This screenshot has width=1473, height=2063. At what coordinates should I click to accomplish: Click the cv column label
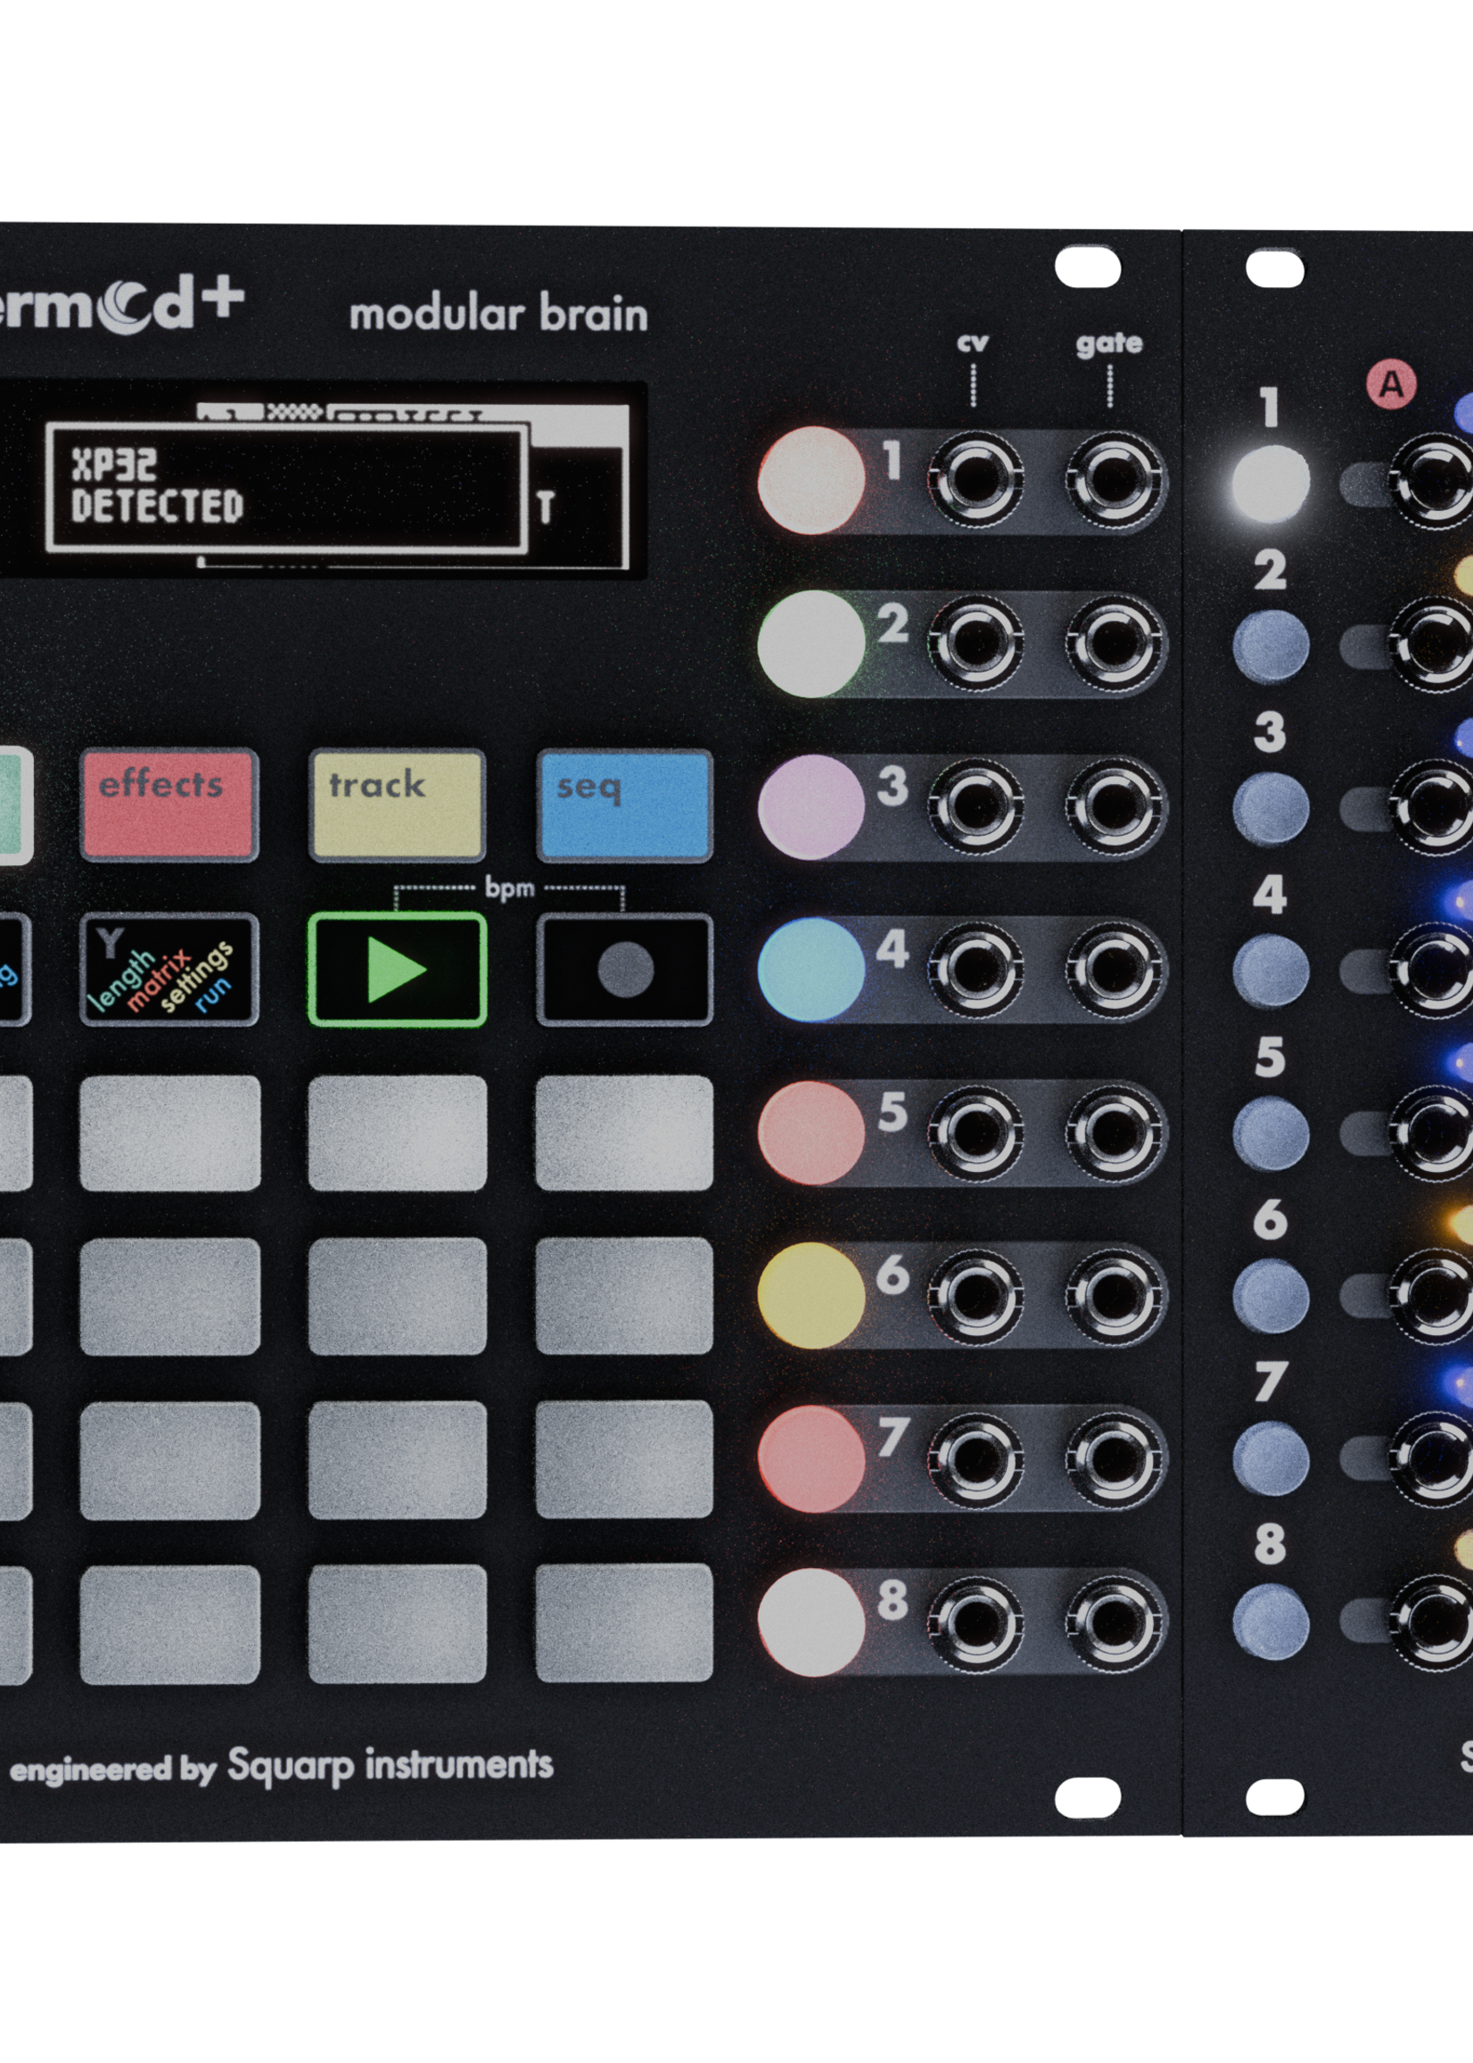coord(972,342)
